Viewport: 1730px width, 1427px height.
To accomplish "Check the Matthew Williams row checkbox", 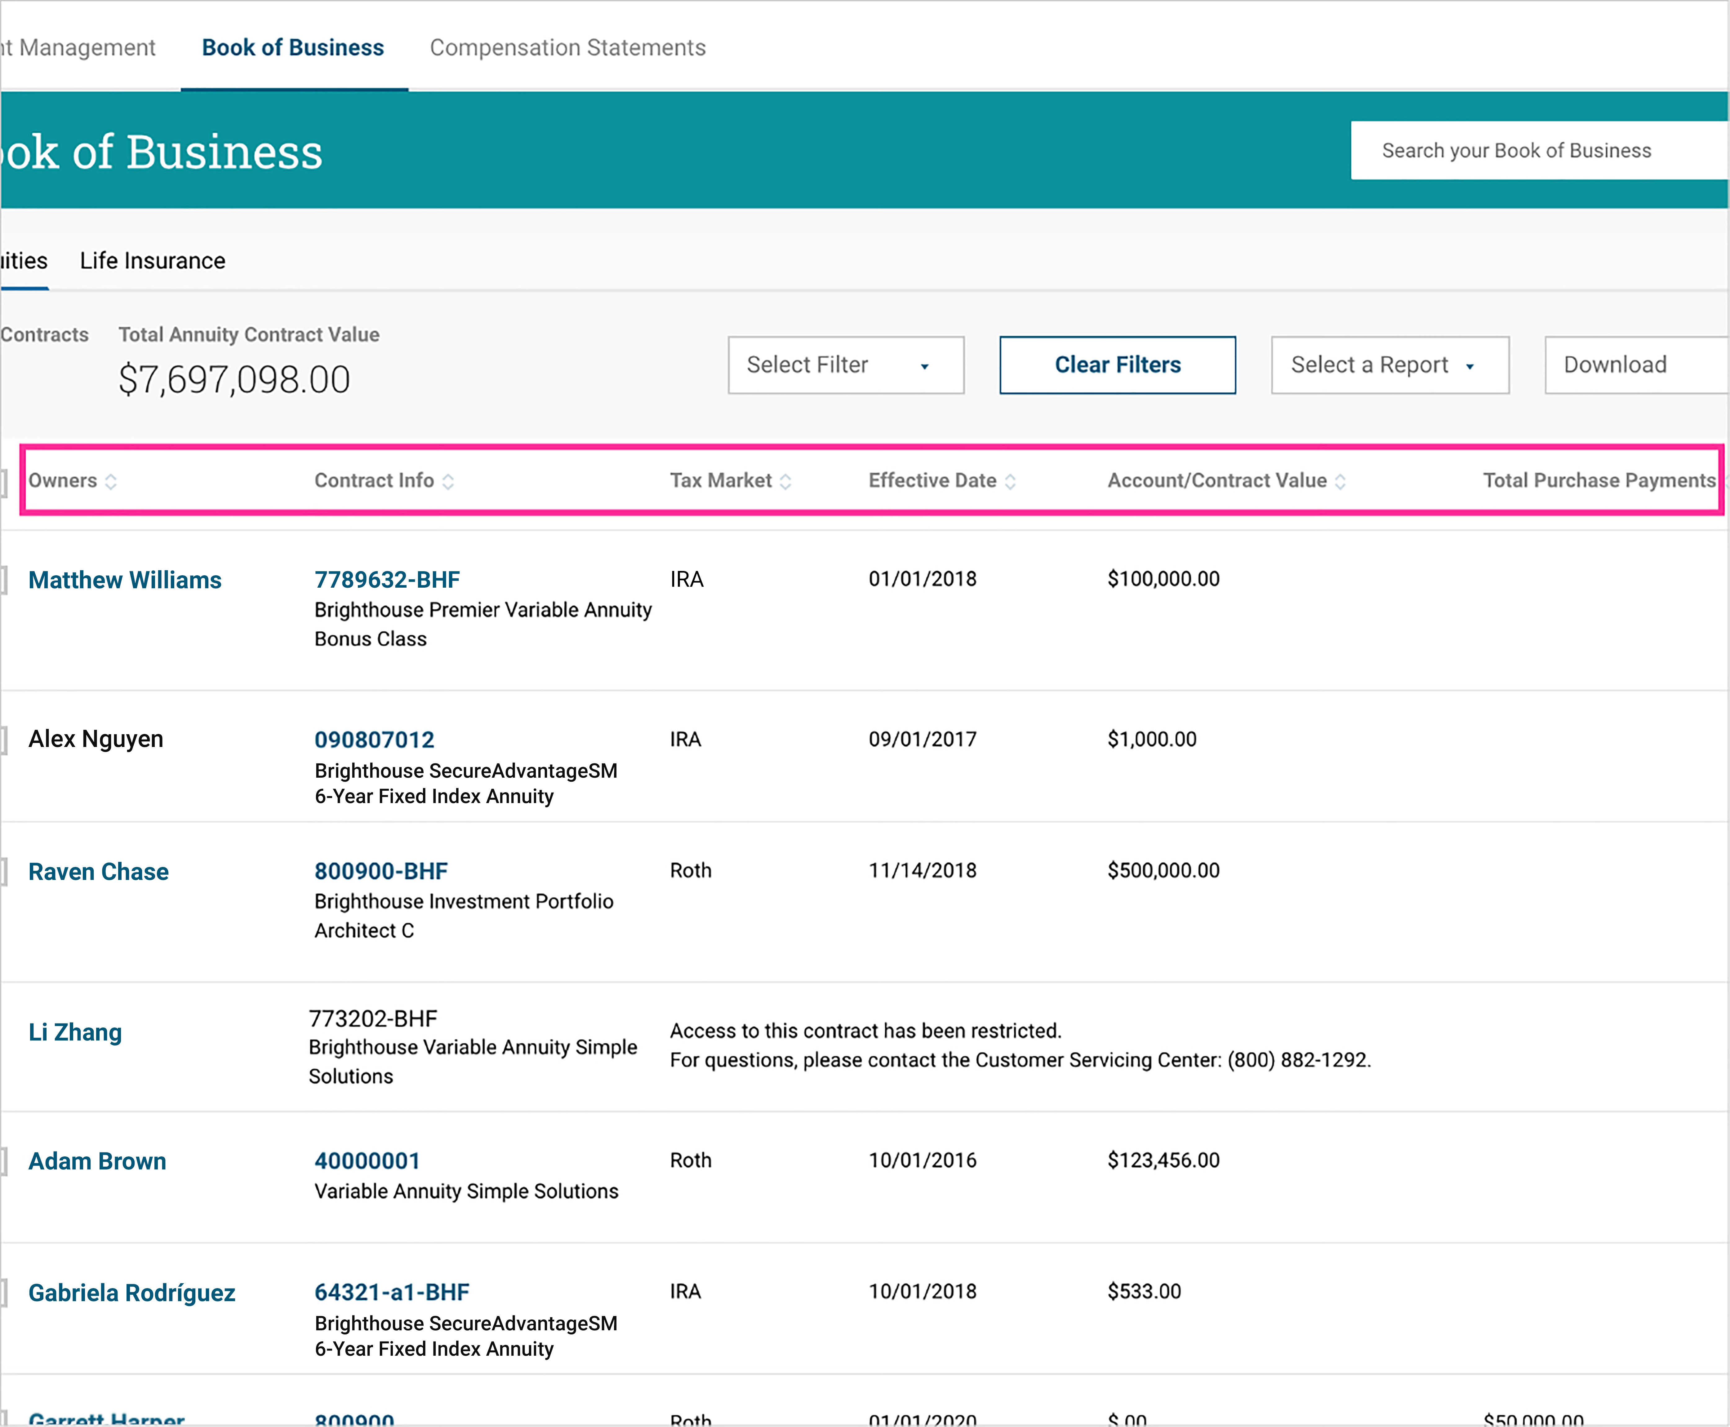I will (4, 580).
